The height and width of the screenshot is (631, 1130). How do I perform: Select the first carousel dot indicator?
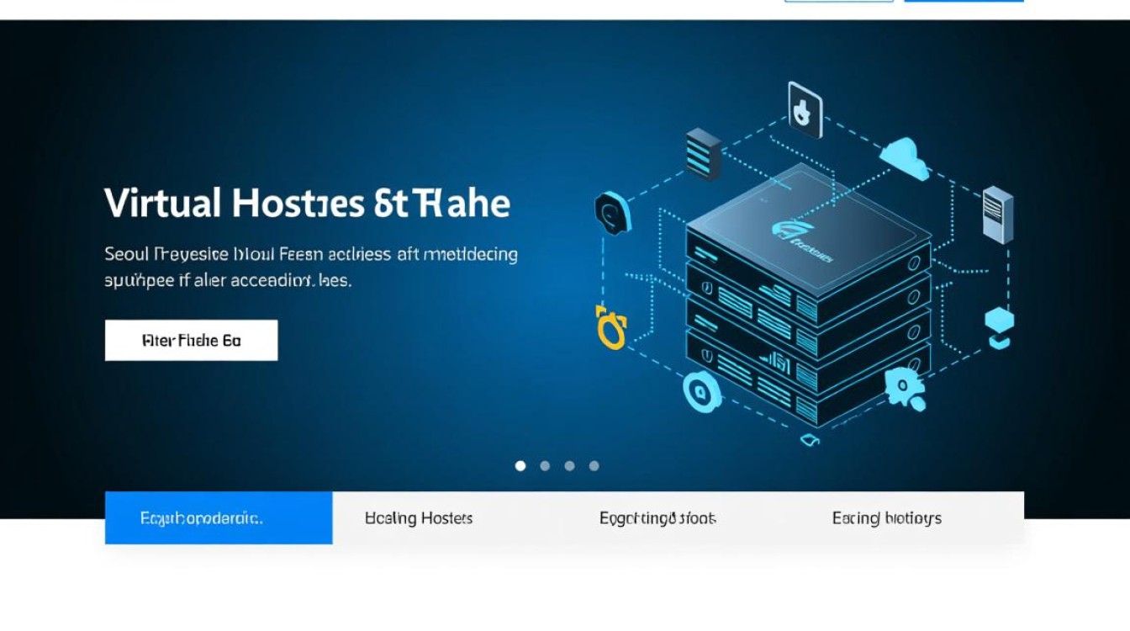[x=520, y=465]
